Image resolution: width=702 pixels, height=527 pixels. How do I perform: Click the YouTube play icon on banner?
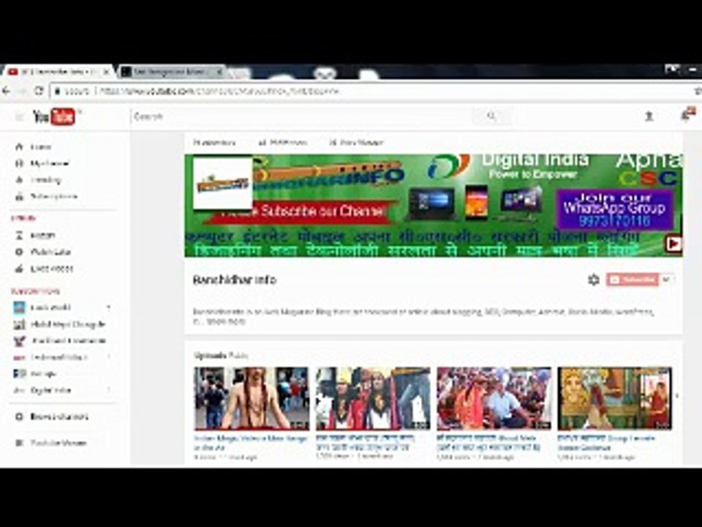[x=673, y=244]
